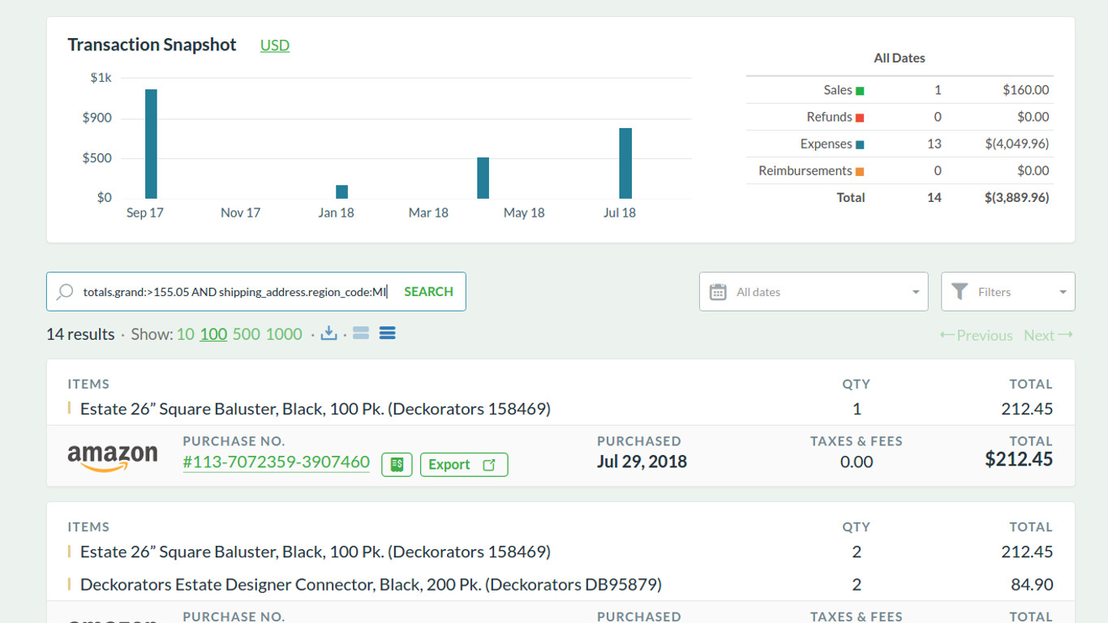Click the USD currency link
1108x623 pixels.
274,45
